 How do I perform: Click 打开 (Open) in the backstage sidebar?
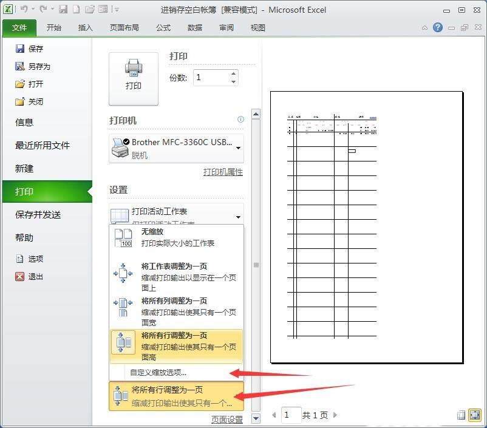click(x=30, y=84)
